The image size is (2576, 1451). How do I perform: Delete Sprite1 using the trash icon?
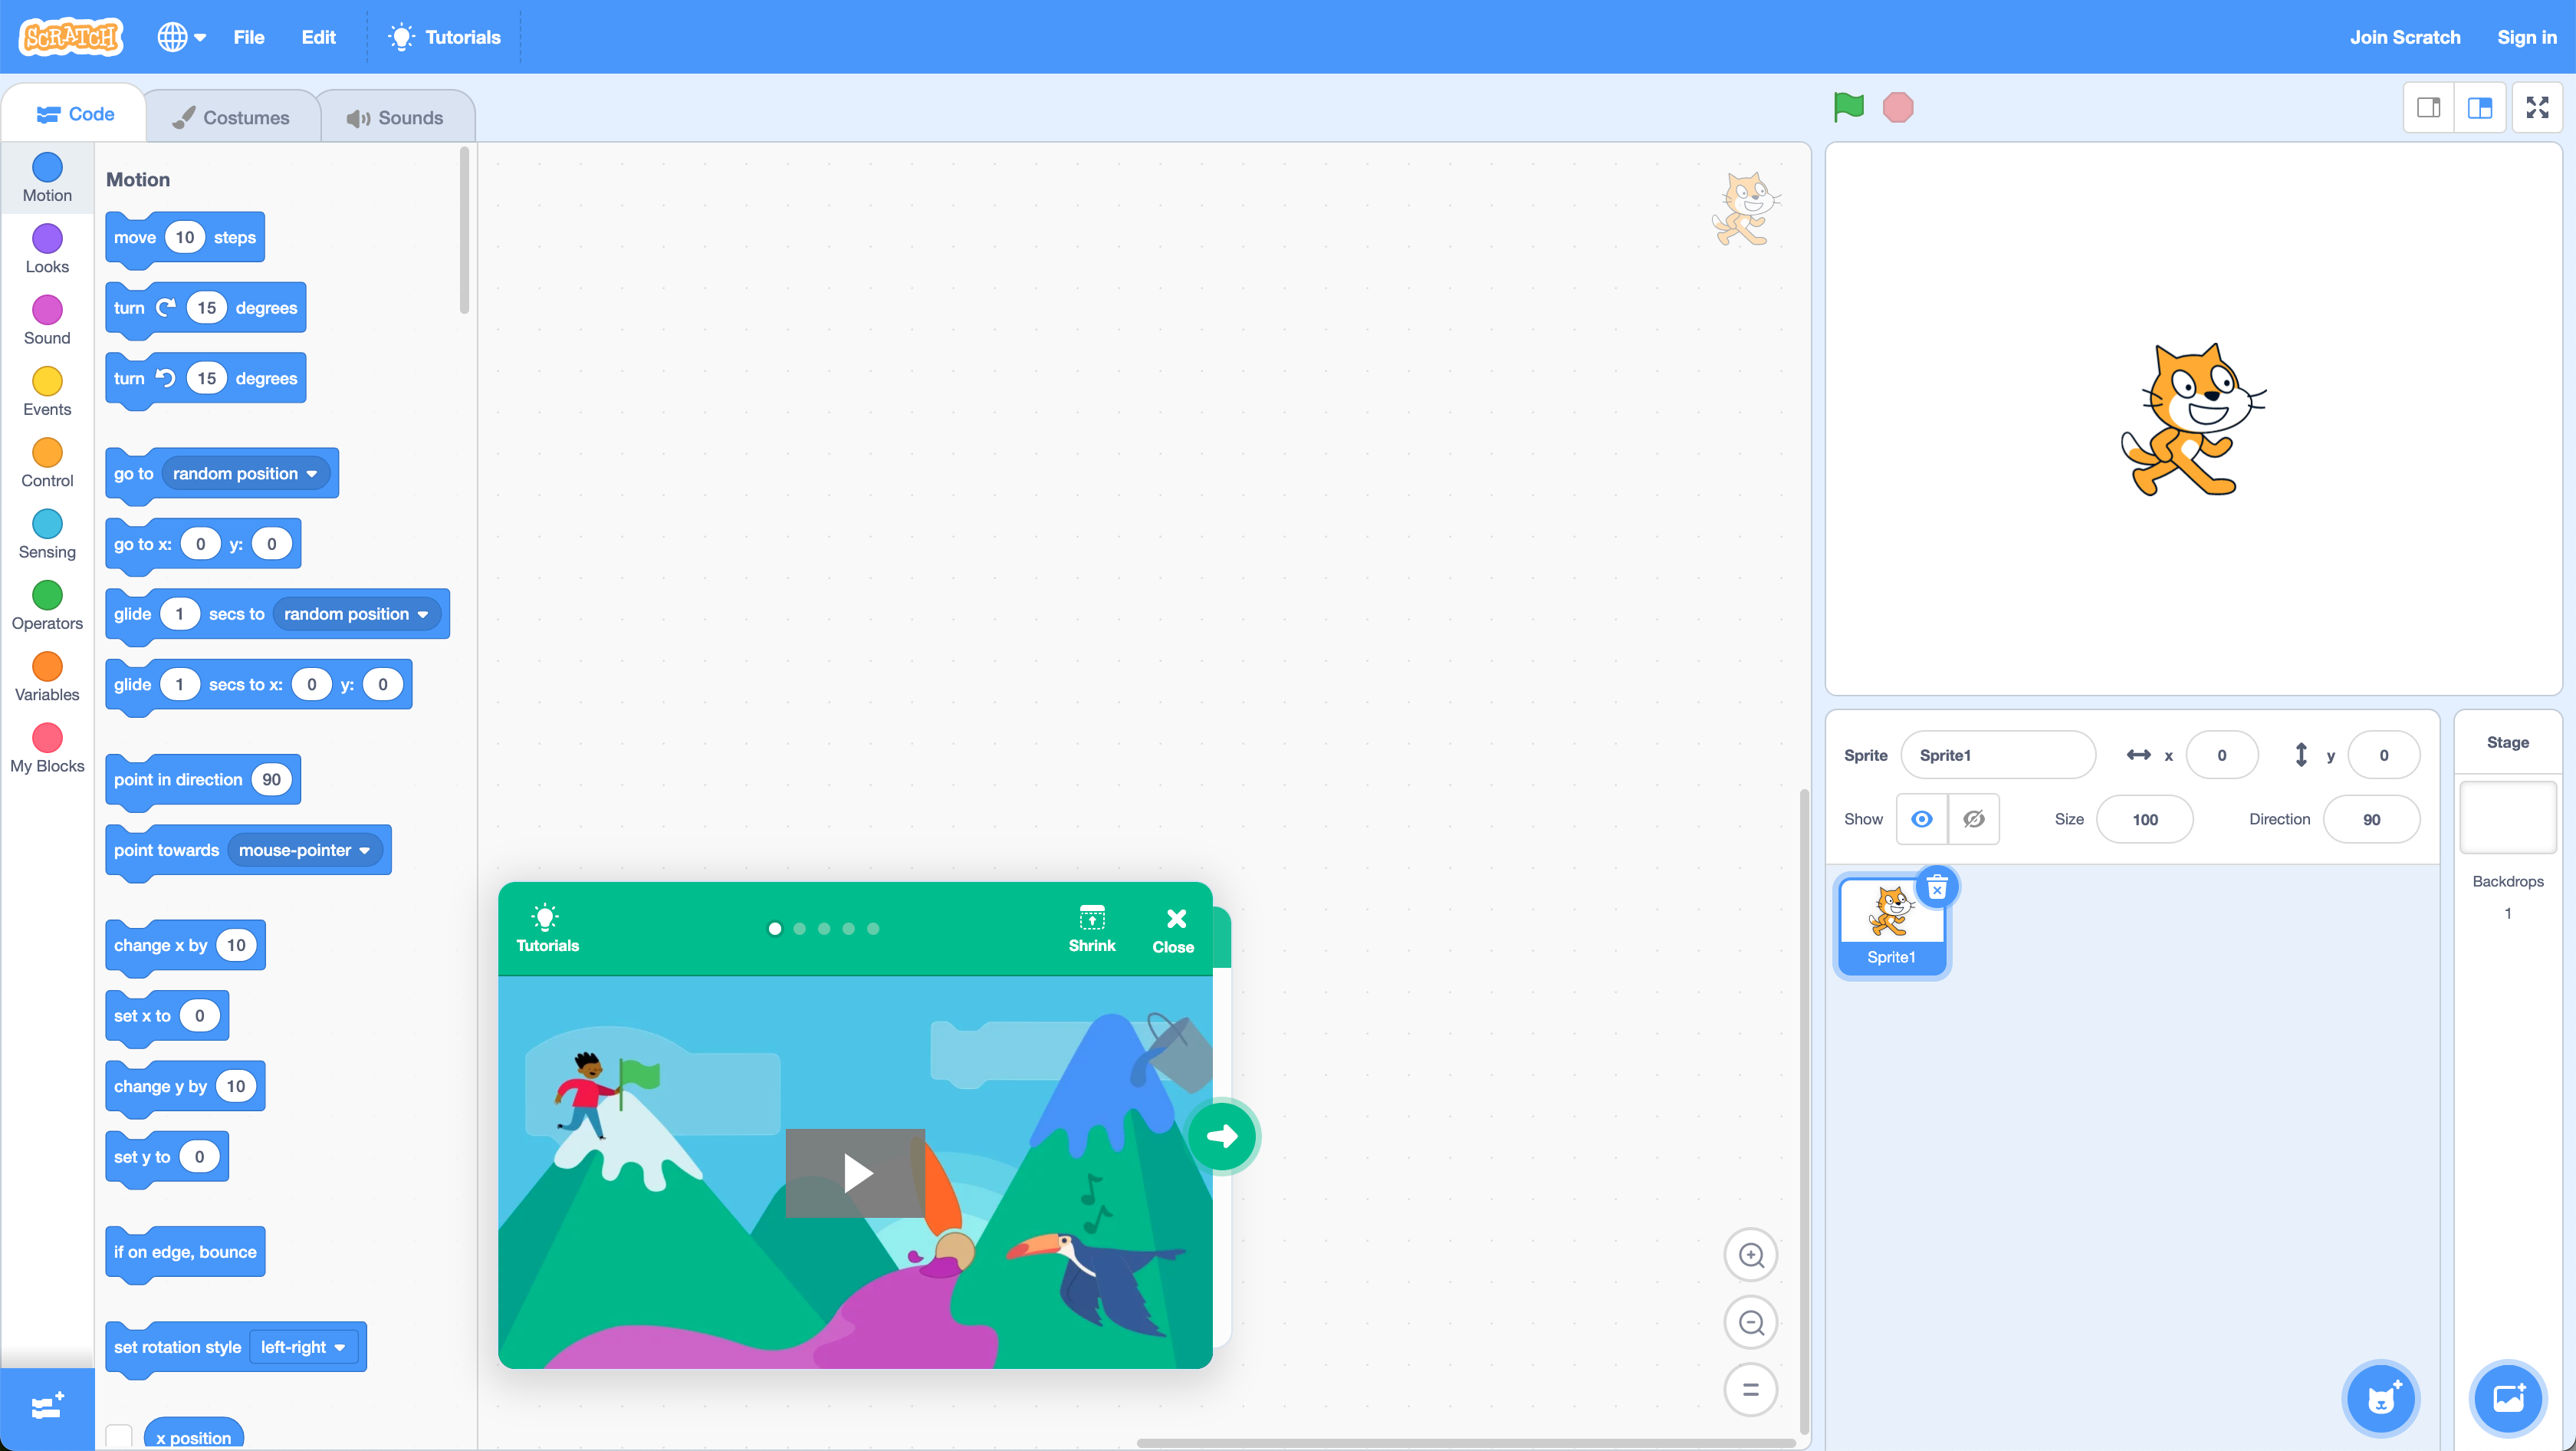pyautogui.click(x=1936, y=887)
